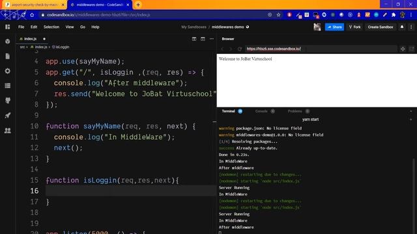Image resolution: width=417 pixels, height=234 pixels.
Task: Open a new Chrome tab with plus button
Action: [138, 5]
